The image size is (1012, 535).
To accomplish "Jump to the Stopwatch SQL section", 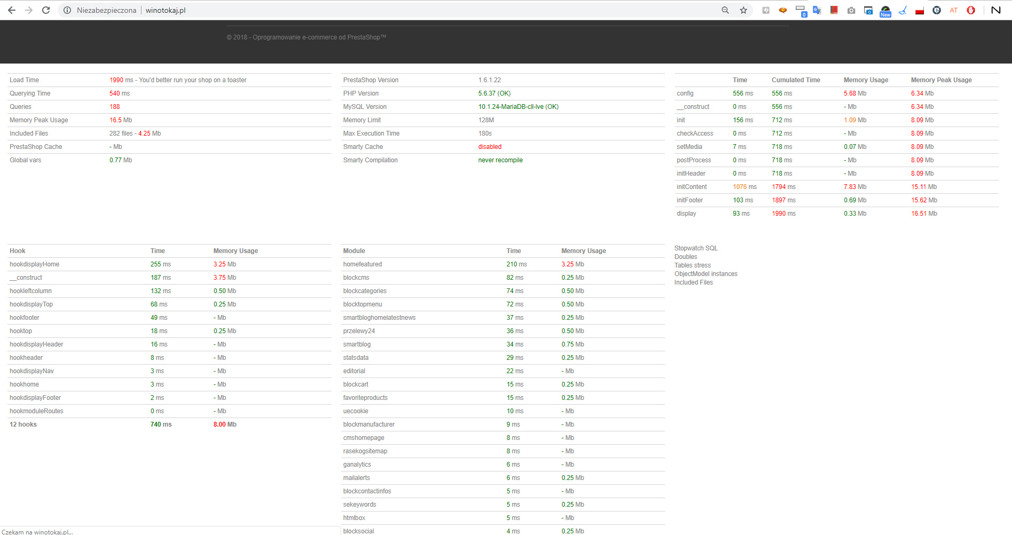I will [696, 248].
